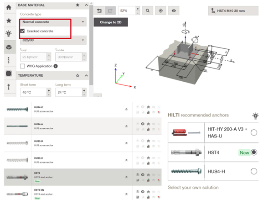Image resolution: width=263 pixels, height=205 pixels.
Task: Uncheck the Cracked concrete checkbox
Action: [x=22, y=31]
